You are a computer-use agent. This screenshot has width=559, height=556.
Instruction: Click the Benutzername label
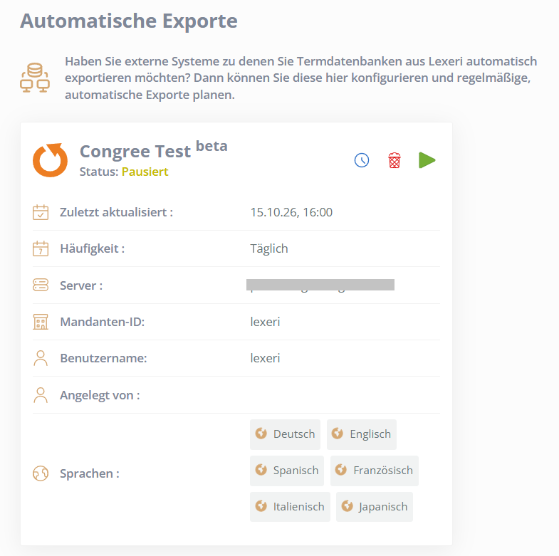[x=103, y=358]
